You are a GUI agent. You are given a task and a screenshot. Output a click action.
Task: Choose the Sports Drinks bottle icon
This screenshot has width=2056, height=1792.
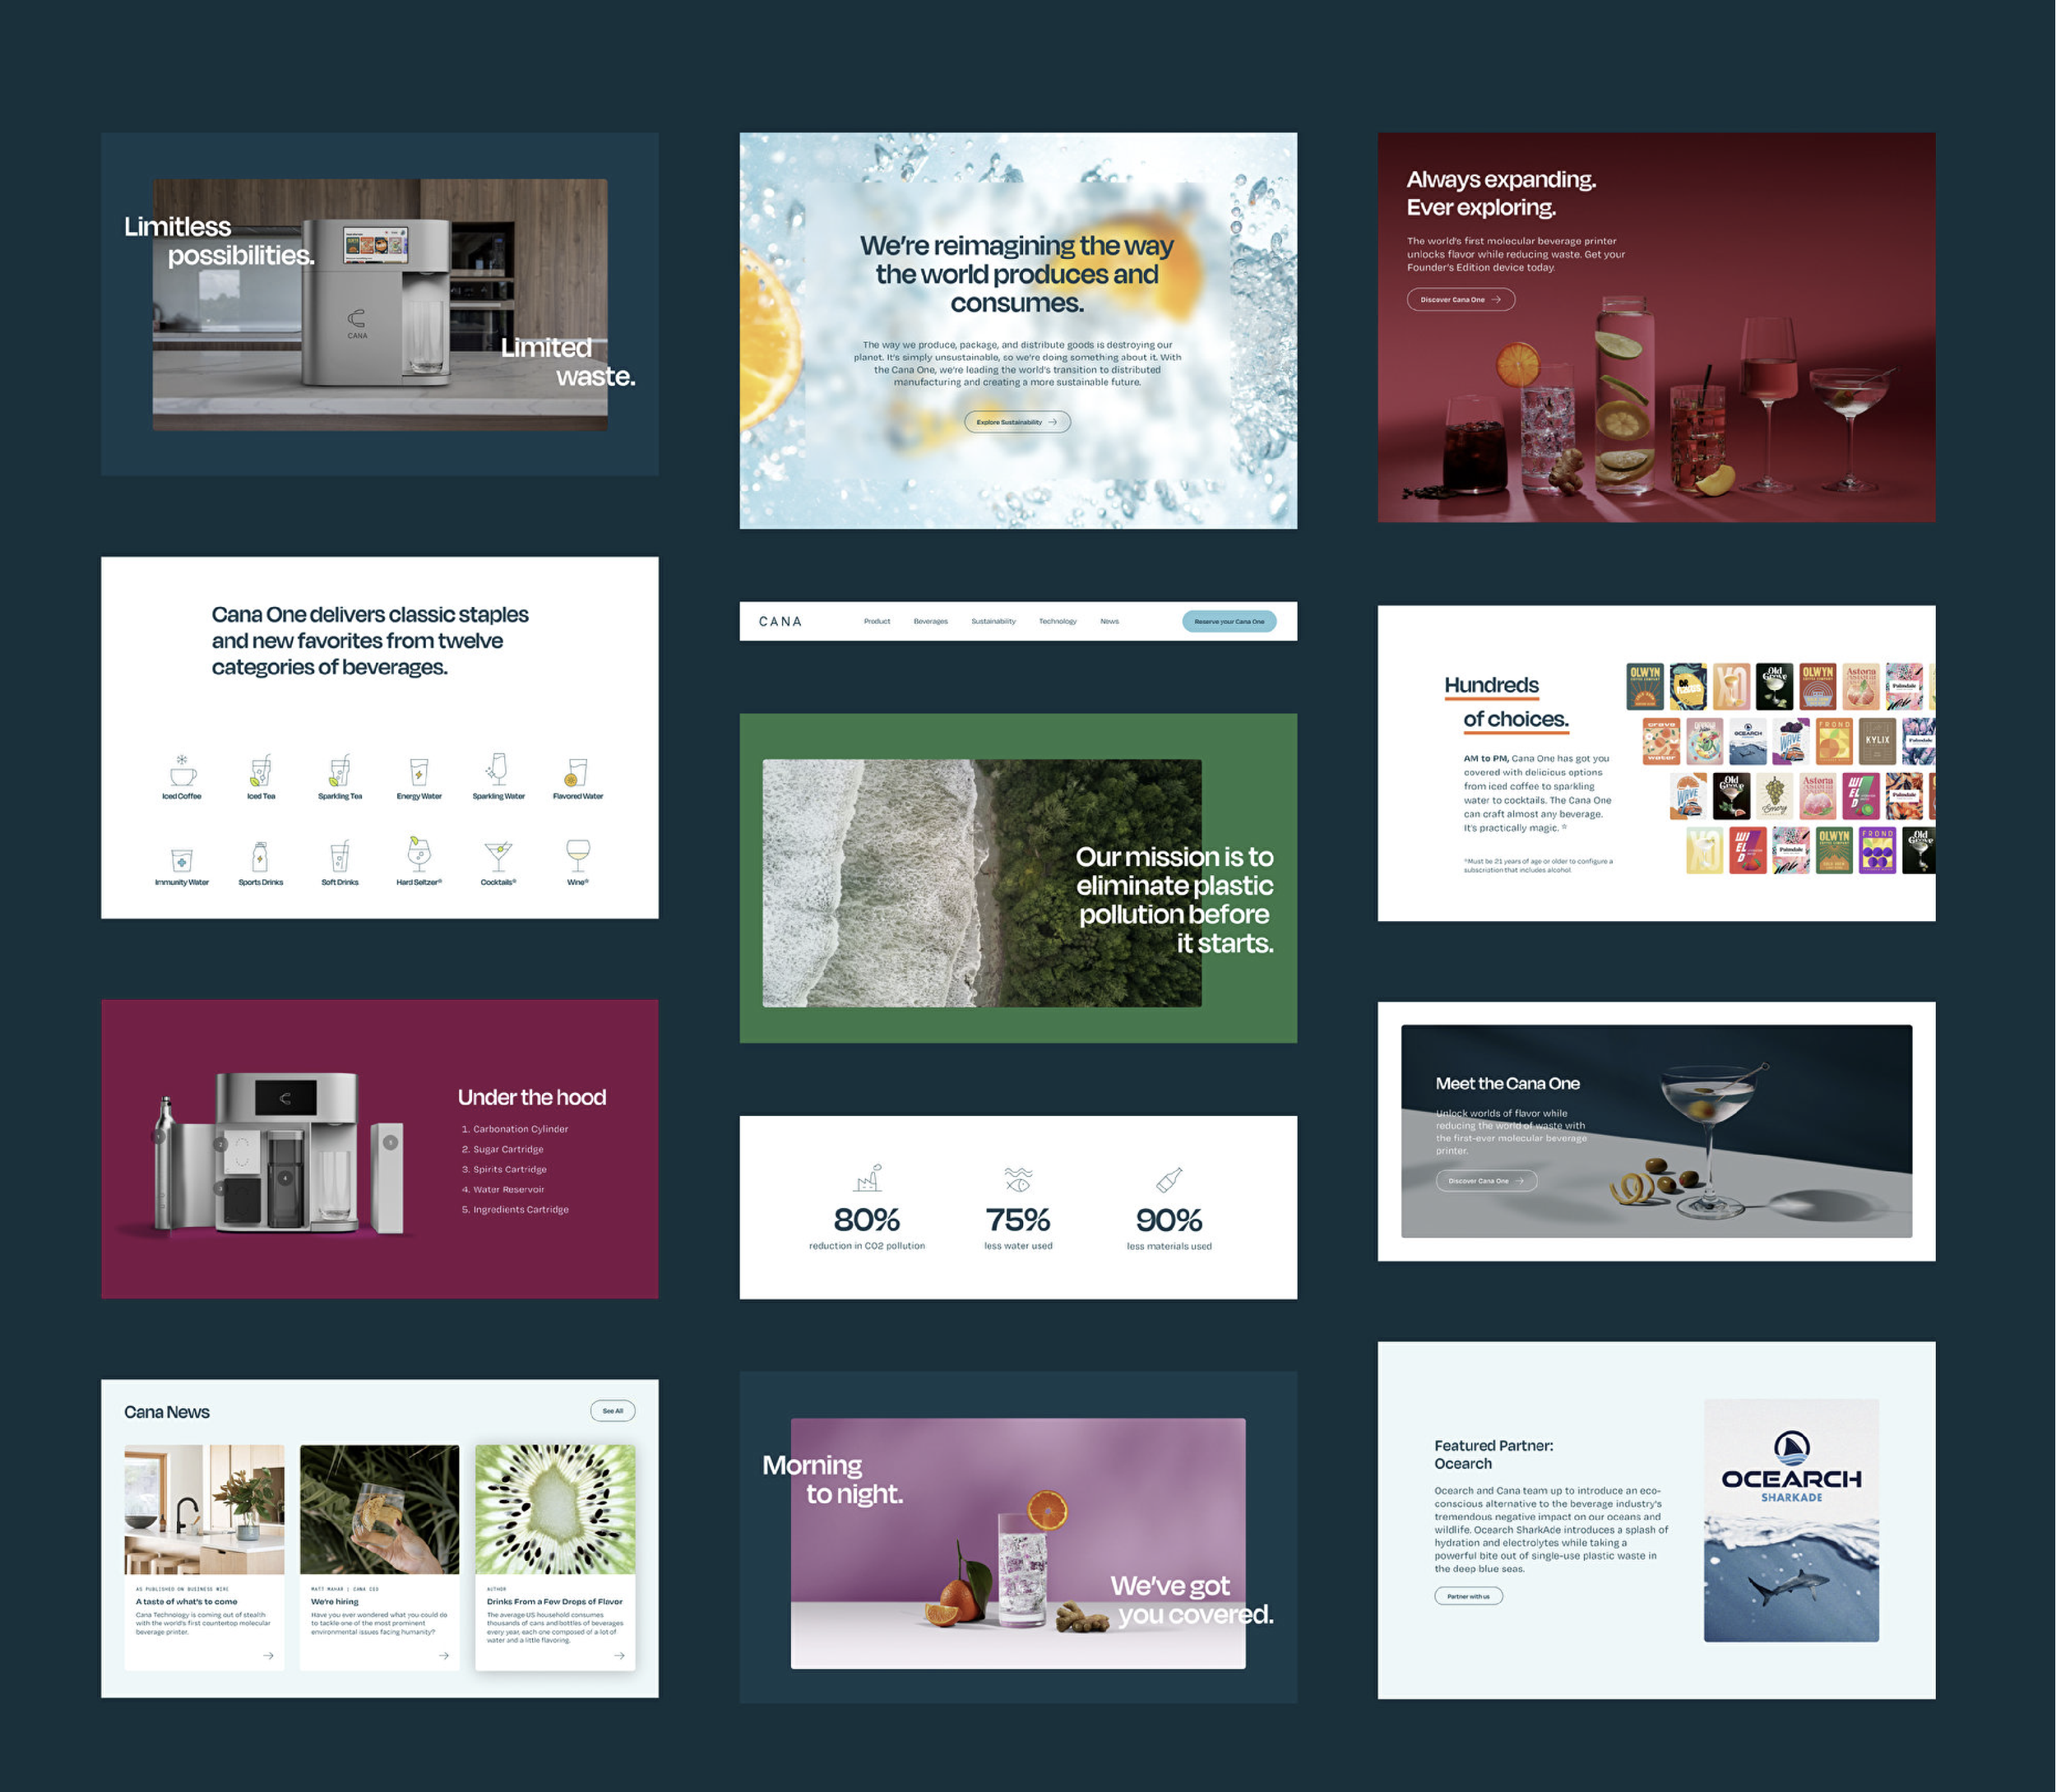click(260, 857)
